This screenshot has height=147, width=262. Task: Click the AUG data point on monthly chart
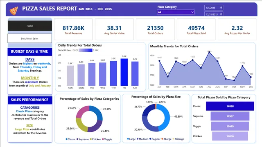point(217,61)
